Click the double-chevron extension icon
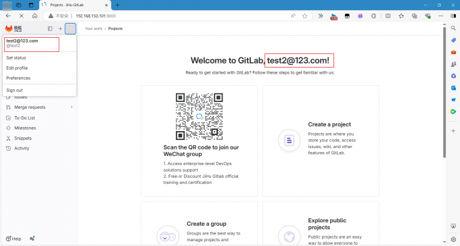The height and width of the screenshot is (246, 460). pos(321,16)
